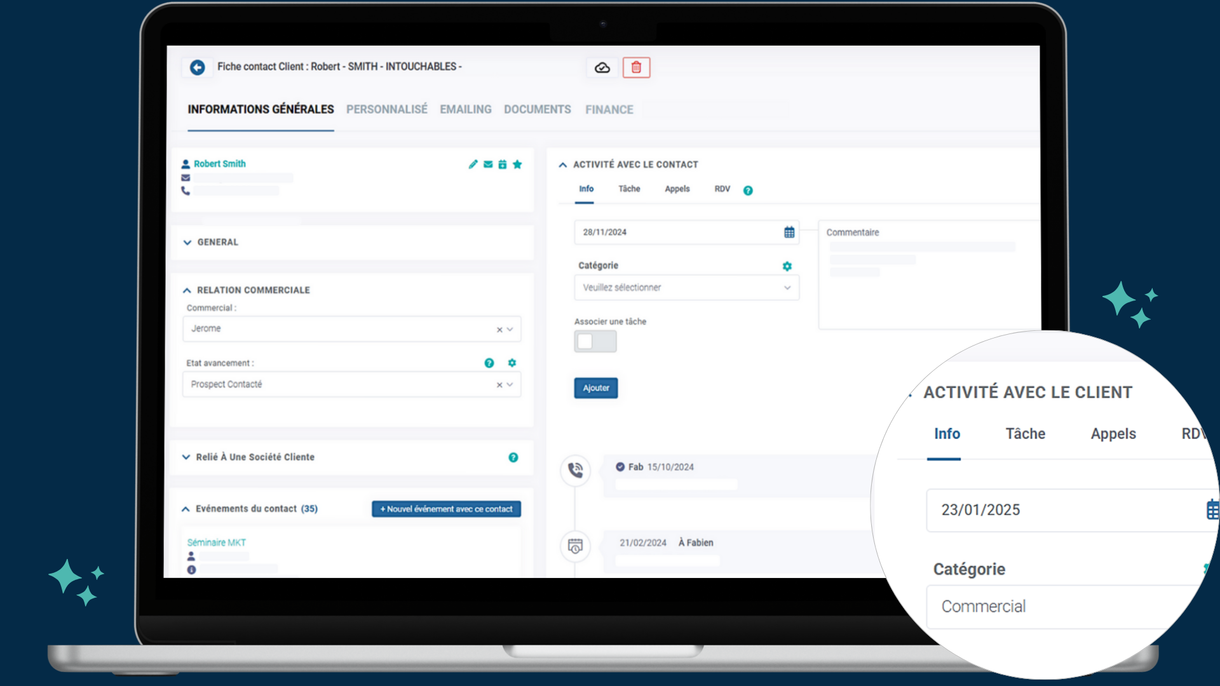Click the pencil edit icon for Robert Smith
The height and width of the screenshot is (686, 1220).
pos(473,165)
